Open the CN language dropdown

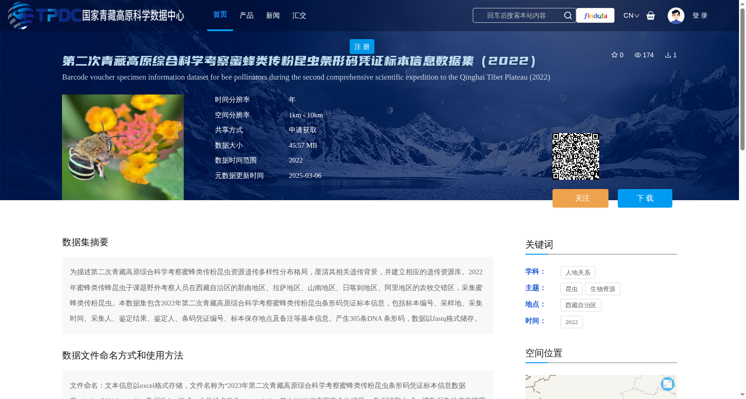coord(631,15)
